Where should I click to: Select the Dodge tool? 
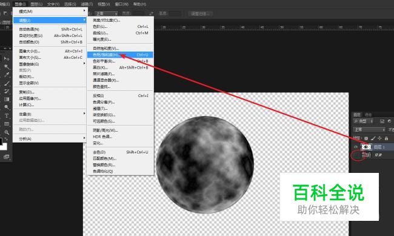(x=7, y=107)
